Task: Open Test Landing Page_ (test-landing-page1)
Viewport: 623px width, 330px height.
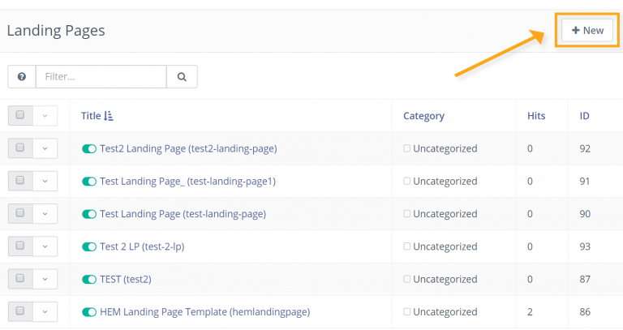Action: [x=187, y=182]
